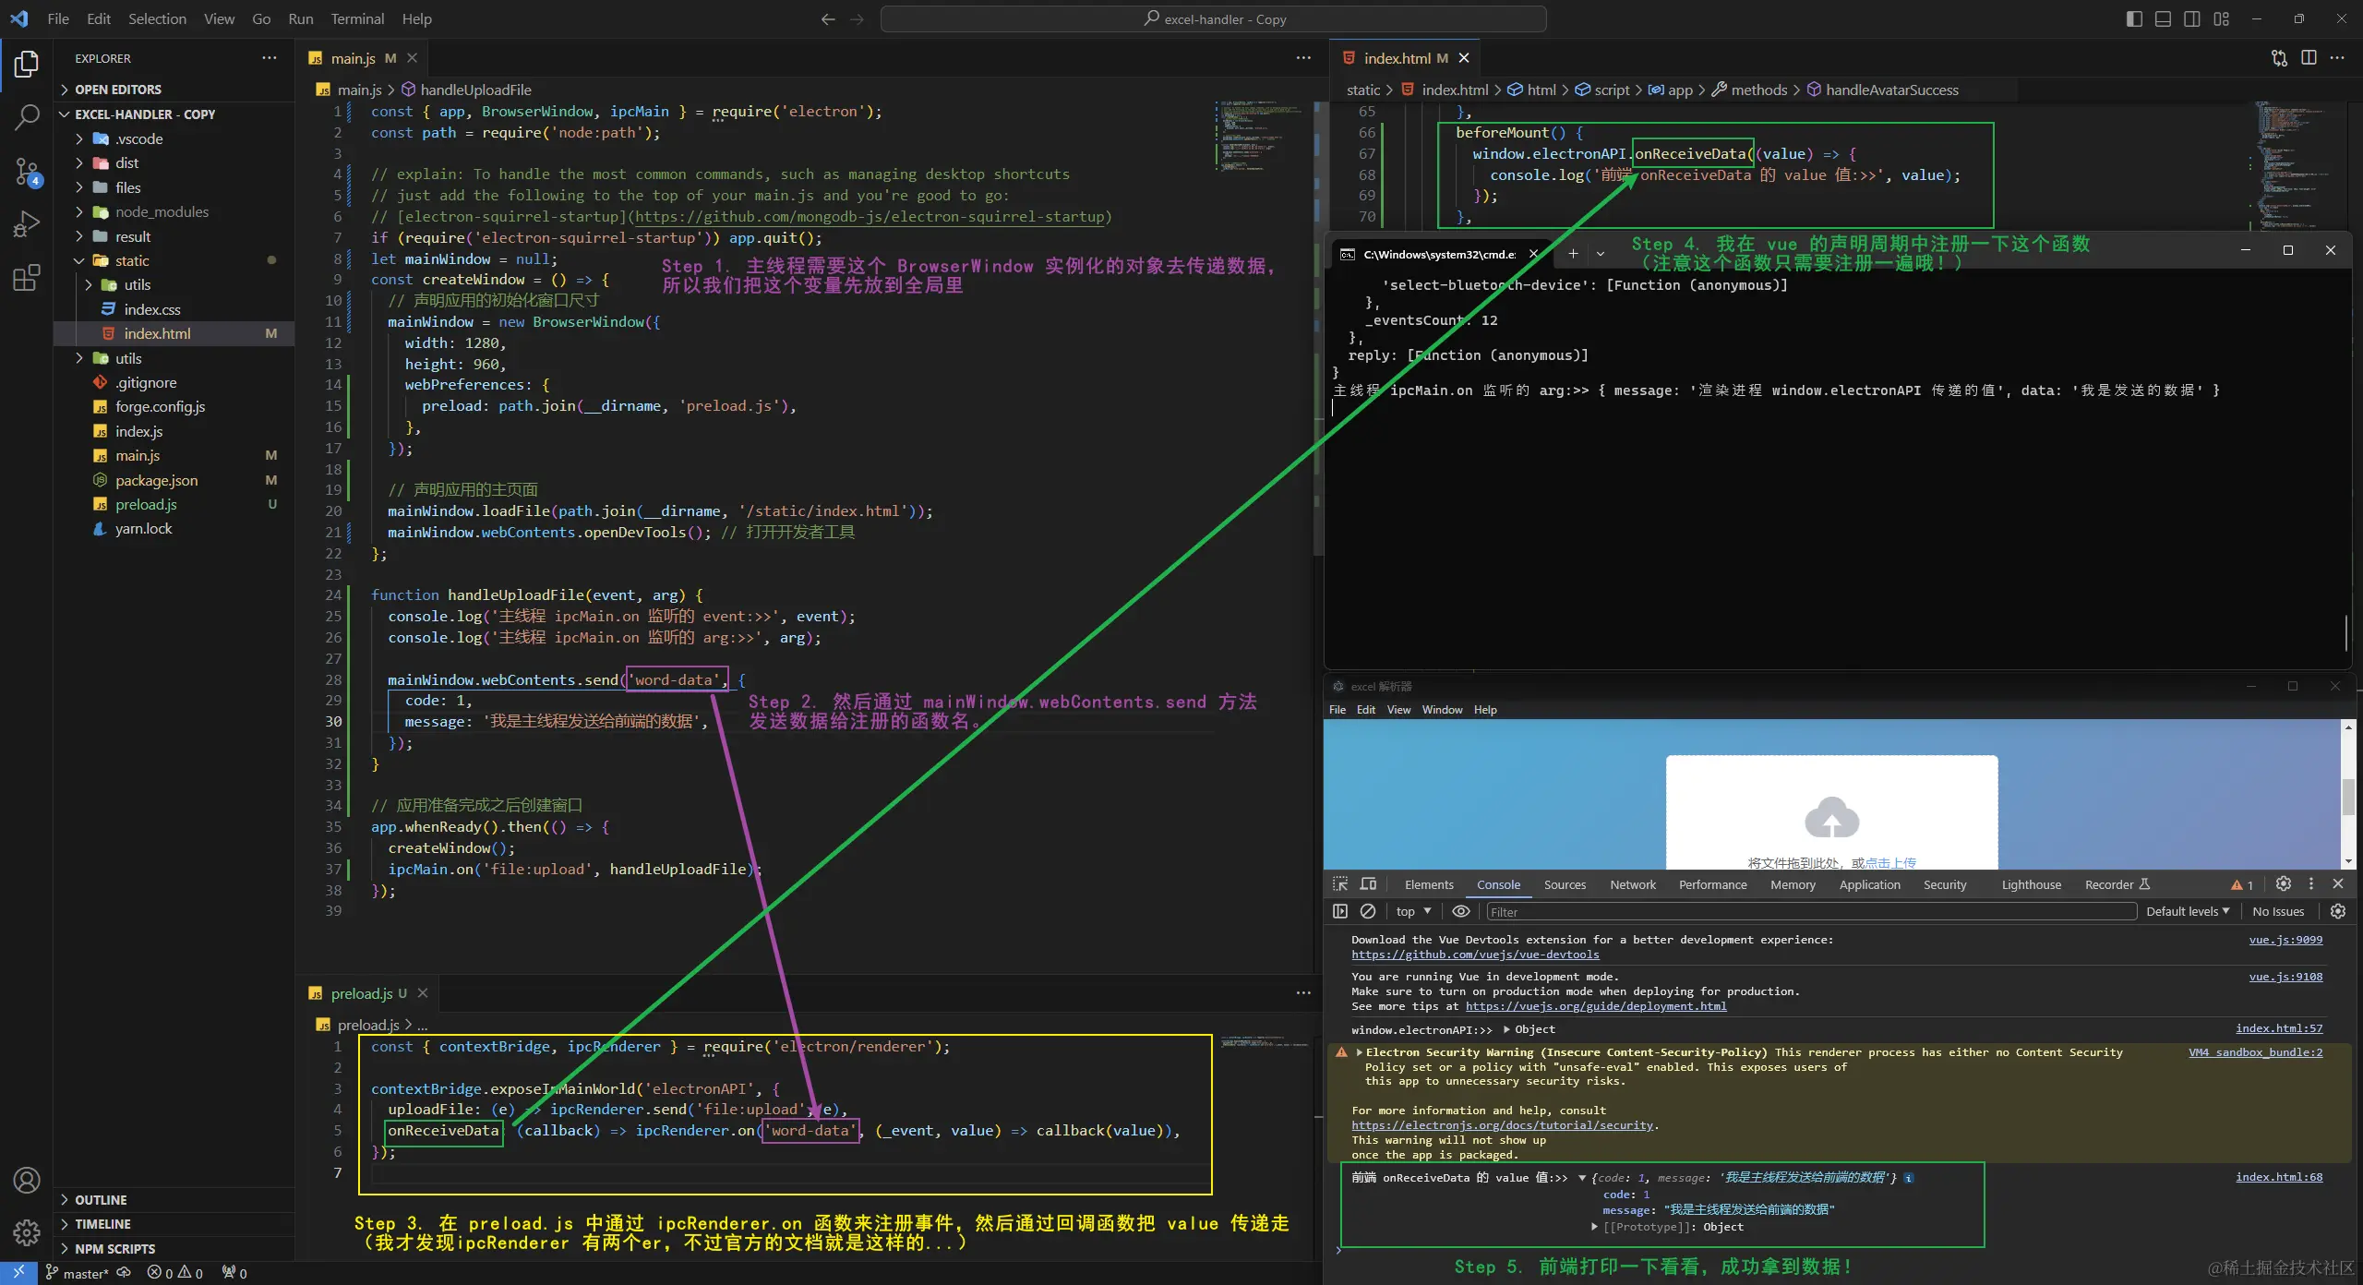Open the Selection menu
The height and width of the screenshot is (1285, 2363).
[157, 18]
